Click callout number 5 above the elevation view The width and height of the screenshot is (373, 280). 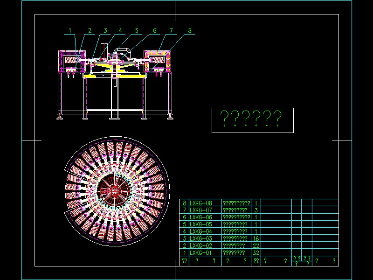pos(137,30)
